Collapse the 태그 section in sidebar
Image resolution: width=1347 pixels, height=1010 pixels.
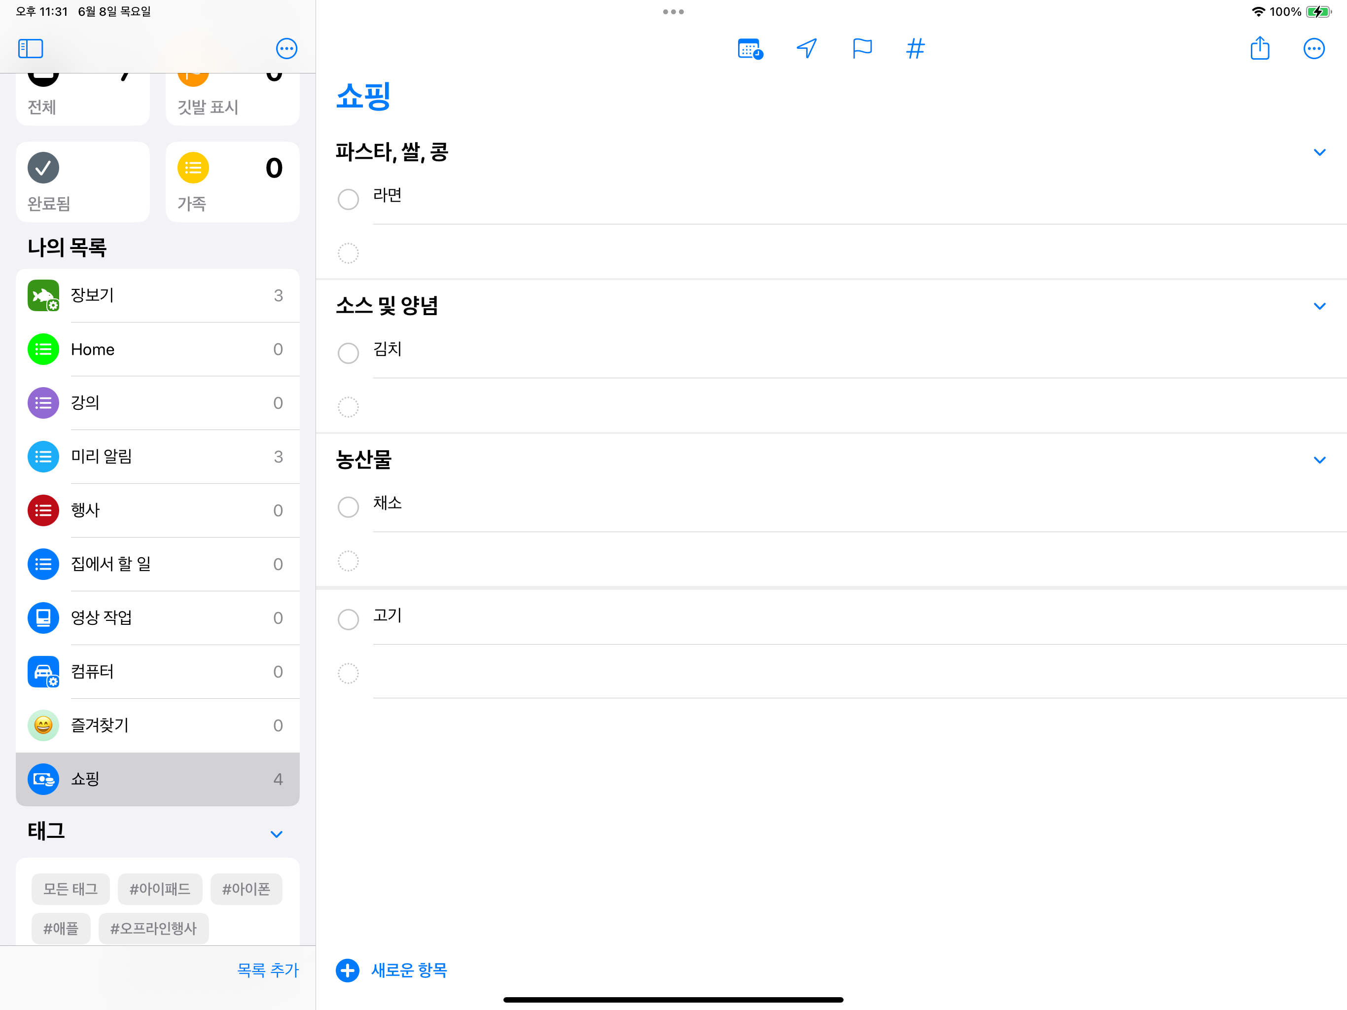[x=277, y=834]
